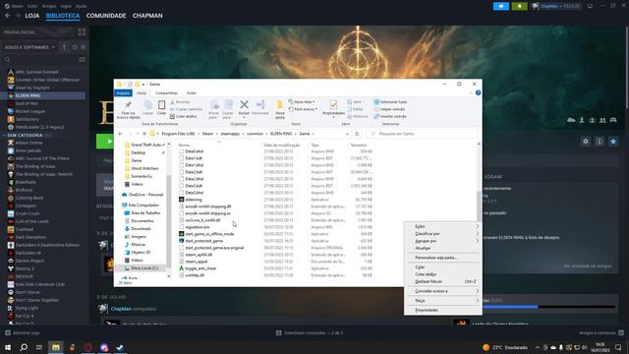Screen dimensions: 629x354
Task: Show hidden system tray icons
Action: 538,347
